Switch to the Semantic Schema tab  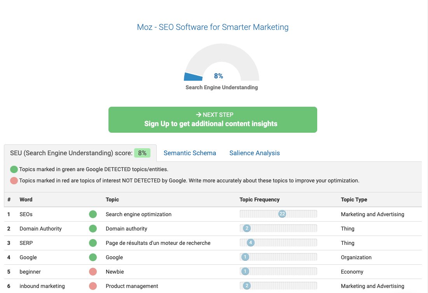pos(190,153)
